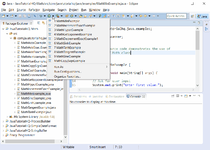Screen dimensions: 210x150
Task: Open New Java Class dropdown arrow
Action: (x=76, y=16)
